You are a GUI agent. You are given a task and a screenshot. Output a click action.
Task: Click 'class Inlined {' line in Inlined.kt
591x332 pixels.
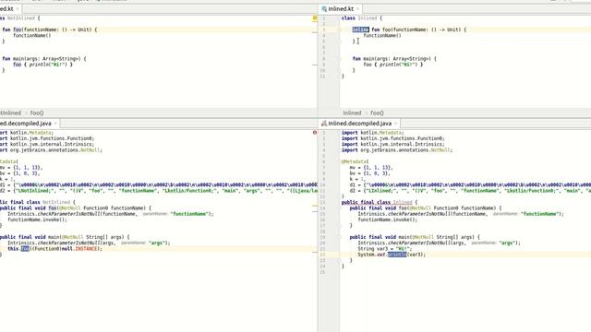362,18
